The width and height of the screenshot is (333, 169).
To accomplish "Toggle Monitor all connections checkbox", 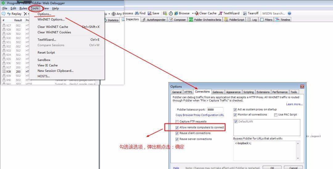I will click(235, 115).
